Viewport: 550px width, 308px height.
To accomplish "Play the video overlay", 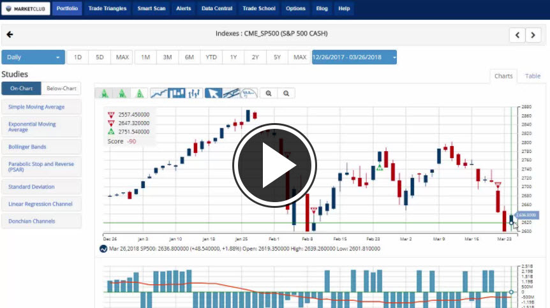I will click(274, 165).
